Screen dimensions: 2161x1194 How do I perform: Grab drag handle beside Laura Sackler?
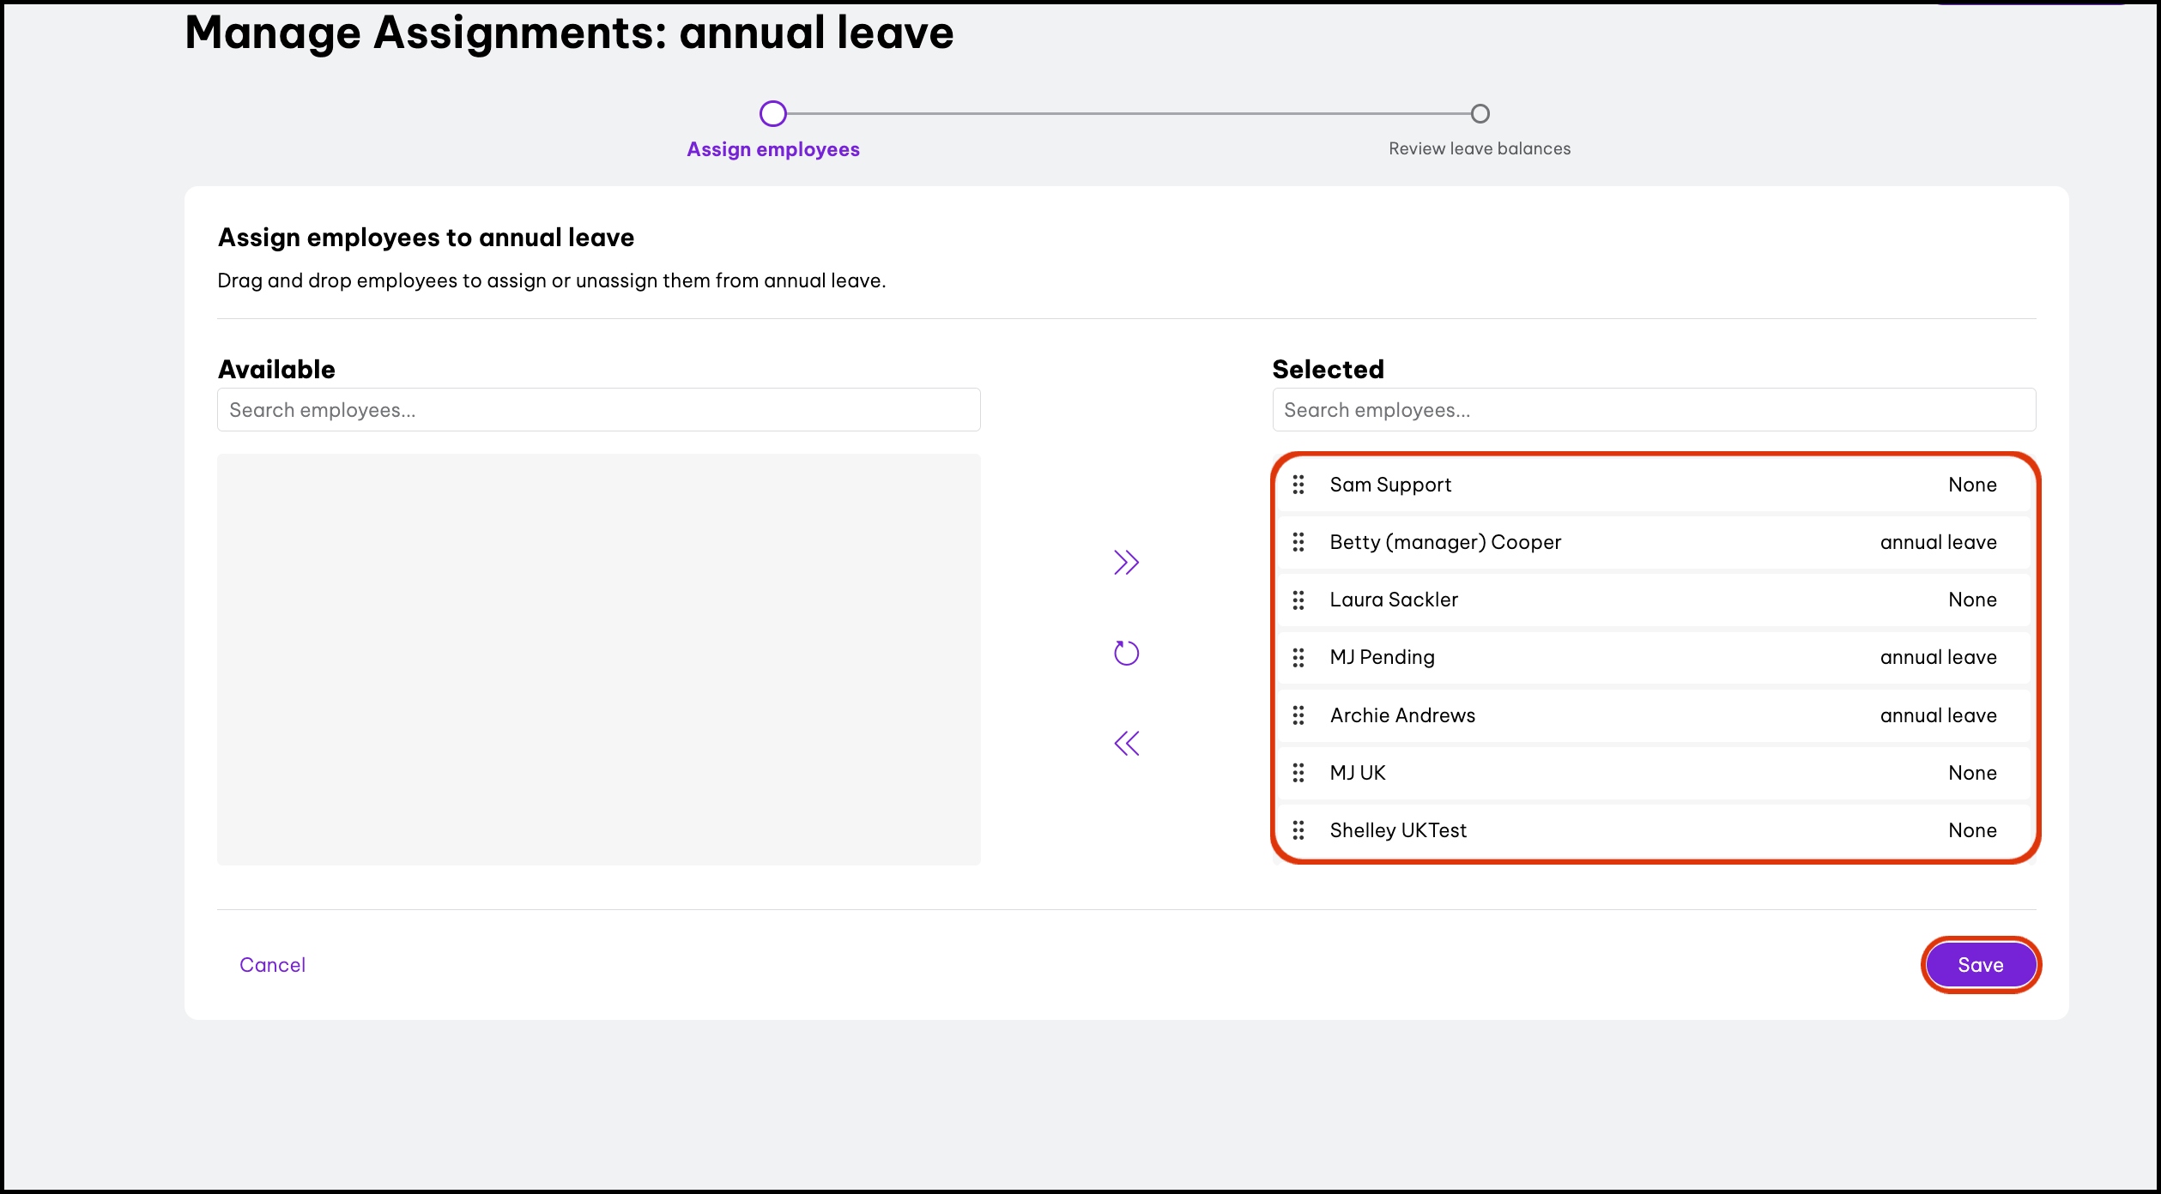click(1298, 600)
